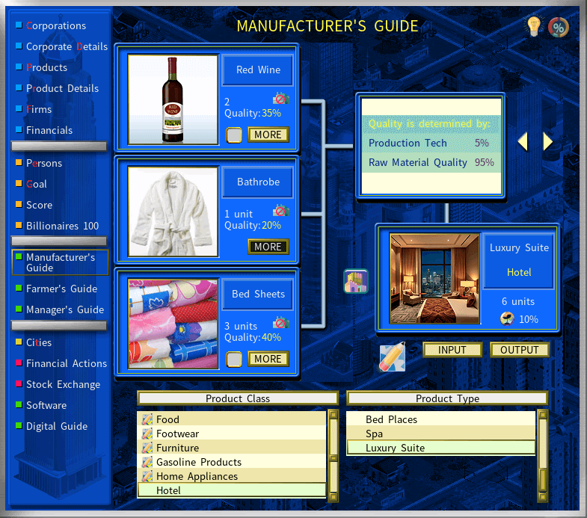Click the icon beside Bed Sheets quality
Viewport: 587px width, 518px height.
(x=280, y=323)
